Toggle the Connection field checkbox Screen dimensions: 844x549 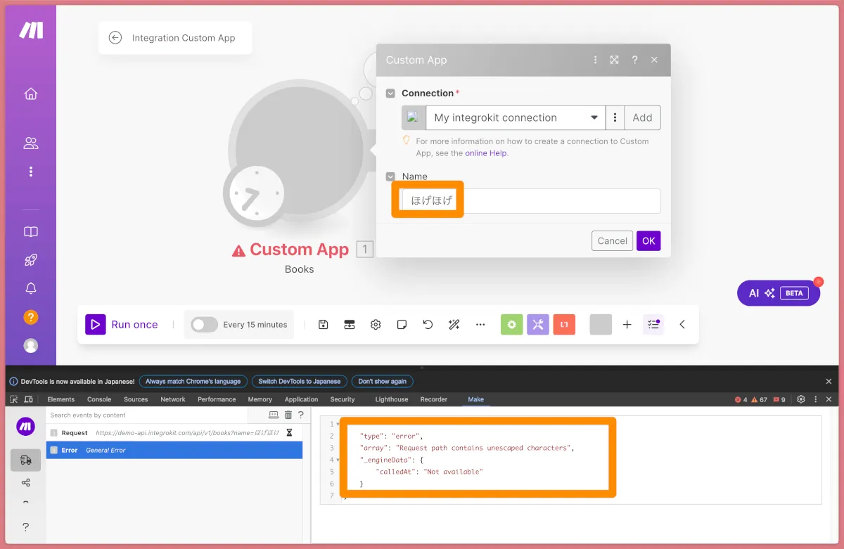(x=390, y=93)
